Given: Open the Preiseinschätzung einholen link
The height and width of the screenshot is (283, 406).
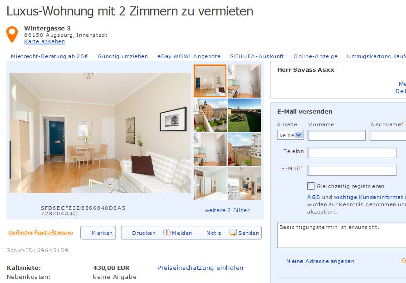Looking at the screenshot, I should (200, 268).
